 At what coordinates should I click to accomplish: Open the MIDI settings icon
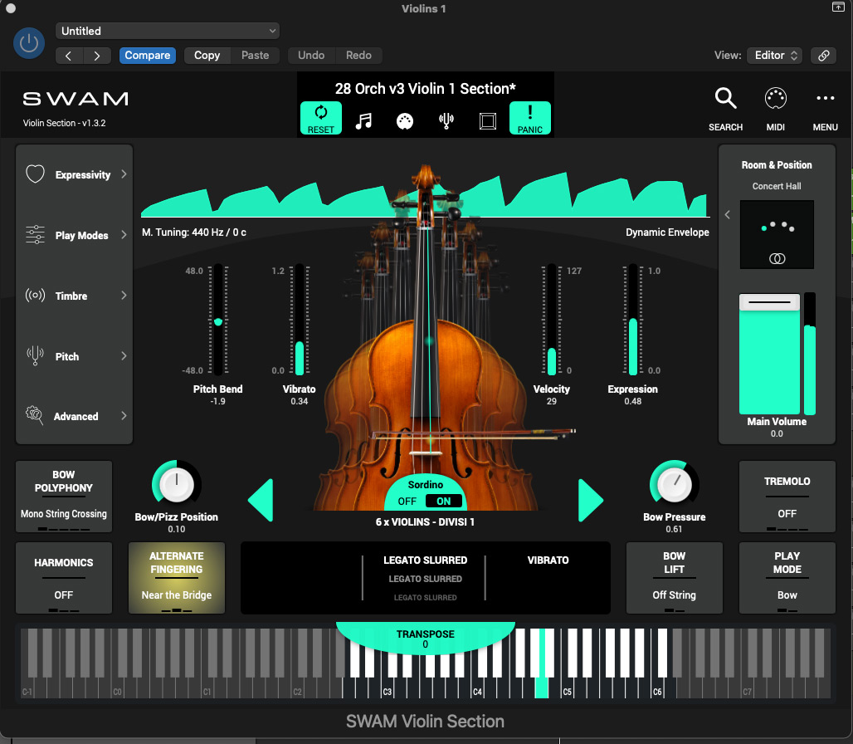pos(775,99)
